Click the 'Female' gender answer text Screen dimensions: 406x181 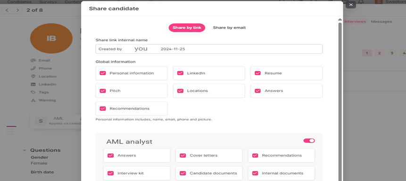tap(39, 163)
